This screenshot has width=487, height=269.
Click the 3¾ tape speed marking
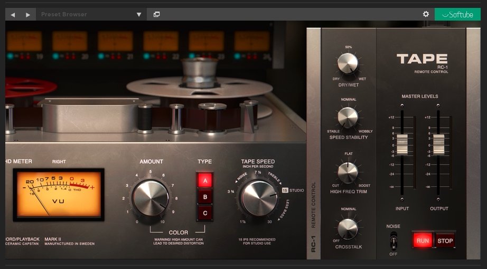(x=231, y=191)
